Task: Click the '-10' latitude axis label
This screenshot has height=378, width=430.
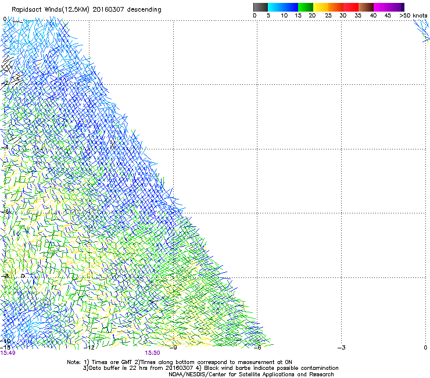Action: point(5,341)
